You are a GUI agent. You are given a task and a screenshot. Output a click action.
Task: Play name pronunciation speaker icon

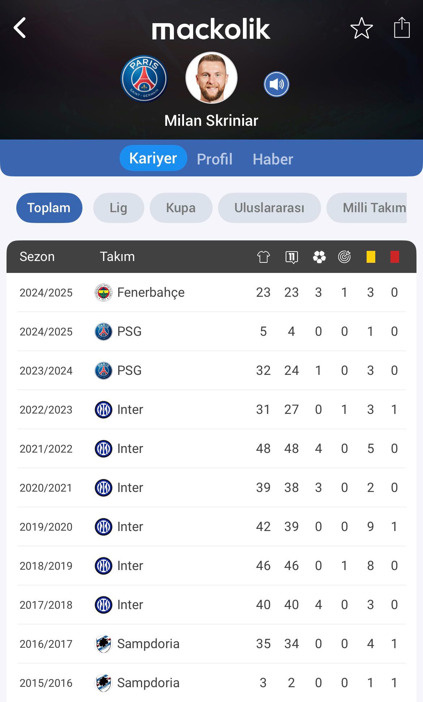[x=277, y=84]
